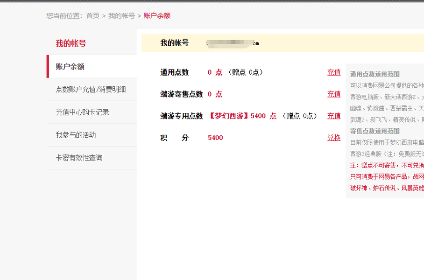Click the 我的帐号 label in the yellow bar

(175, 43)
